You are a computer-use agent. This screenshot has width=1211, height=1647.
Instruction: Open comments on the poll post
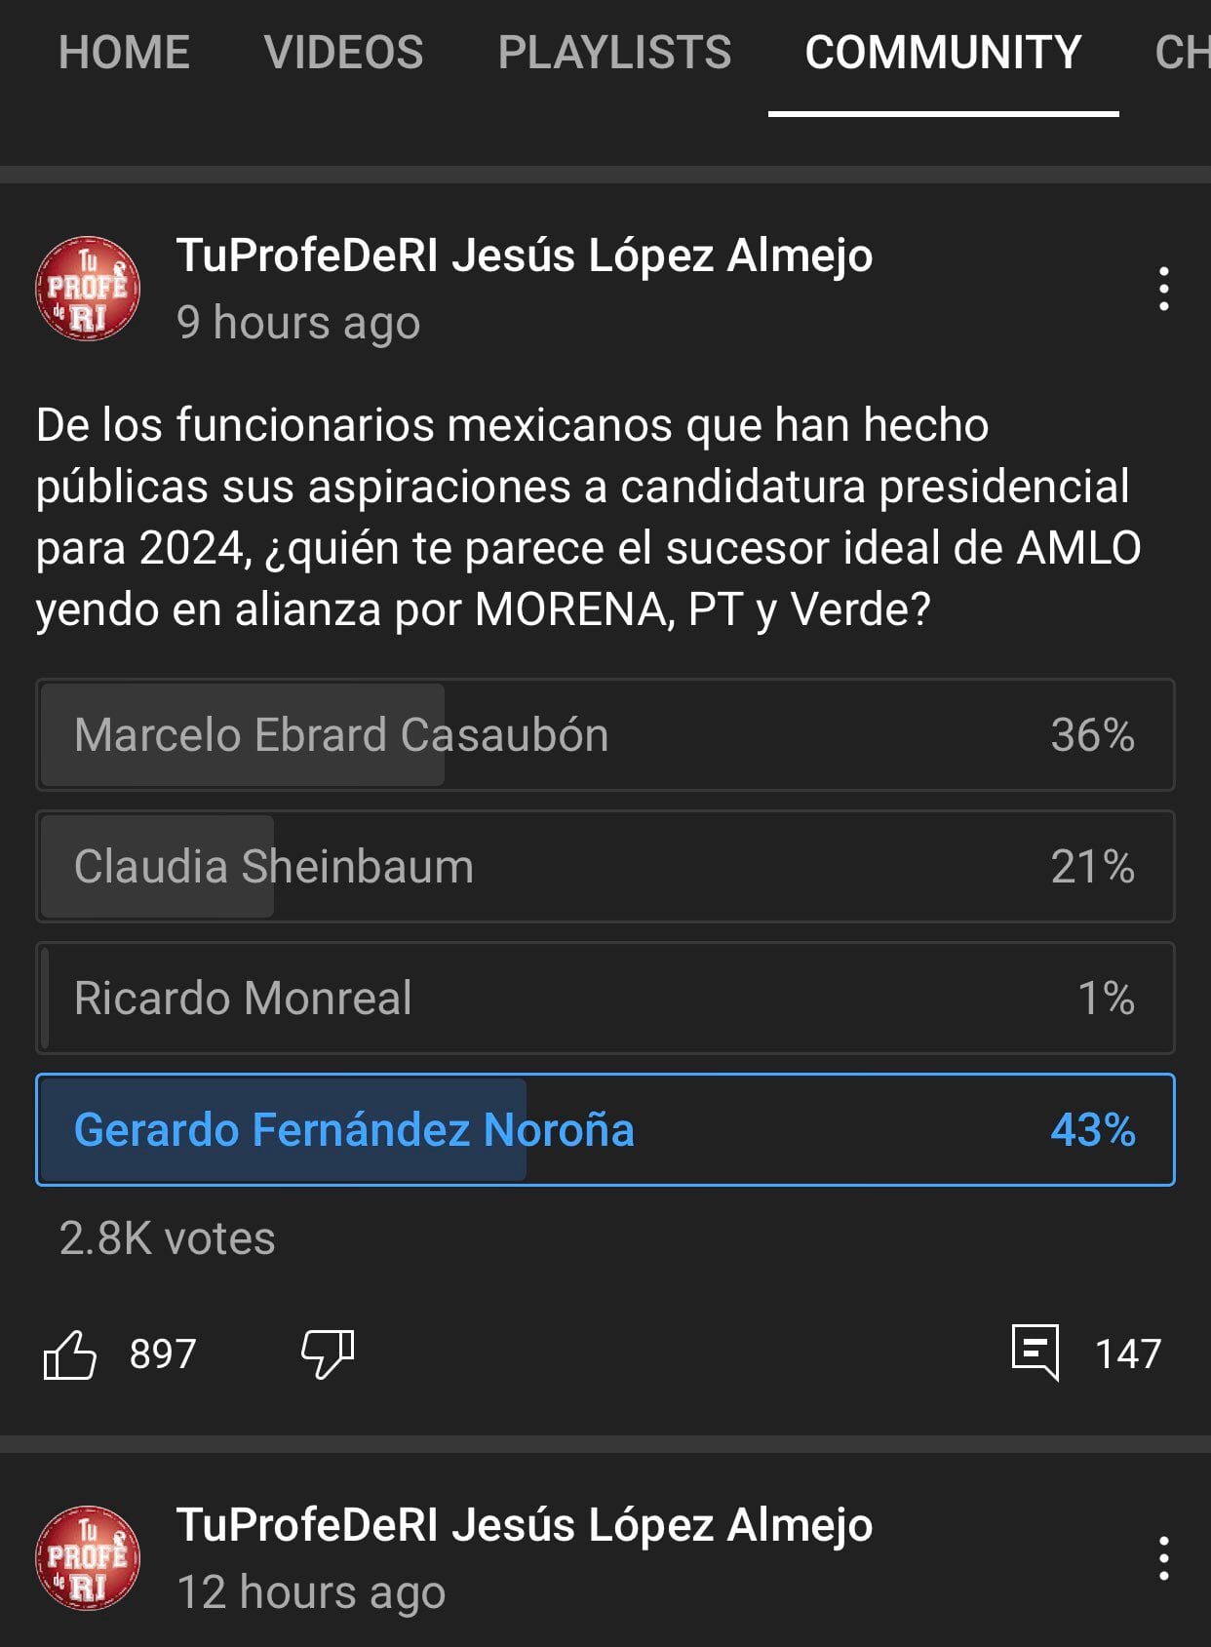coord(1035,1353)
